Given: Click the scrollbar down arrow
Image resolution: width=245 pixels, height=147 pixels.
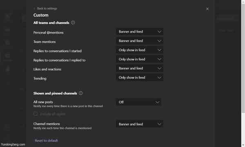Looking at the screenshot, I should pyautogui.click(x=243, y=145).
